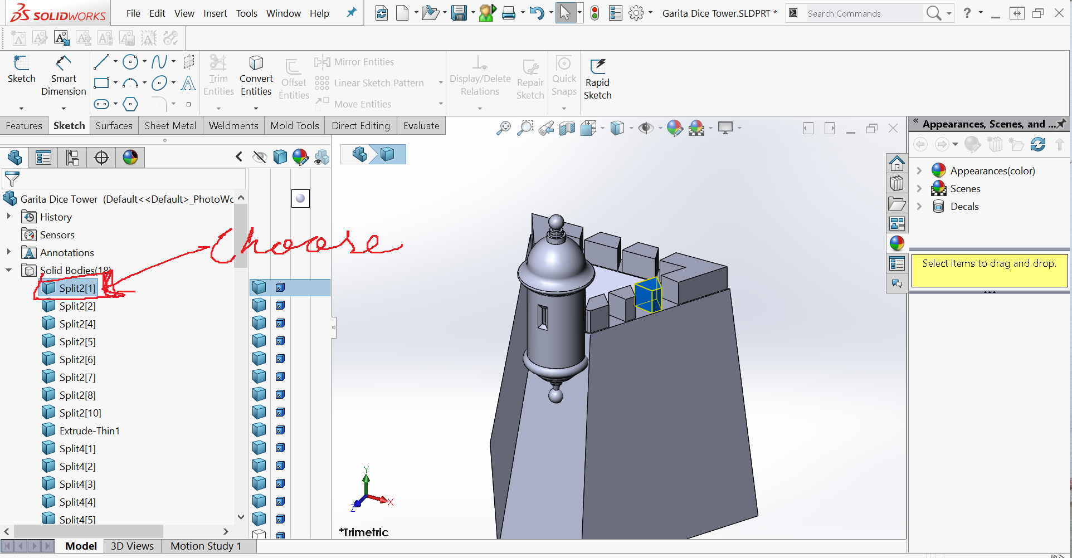Click the Rebuild traffic light icon

click(595, 13)
